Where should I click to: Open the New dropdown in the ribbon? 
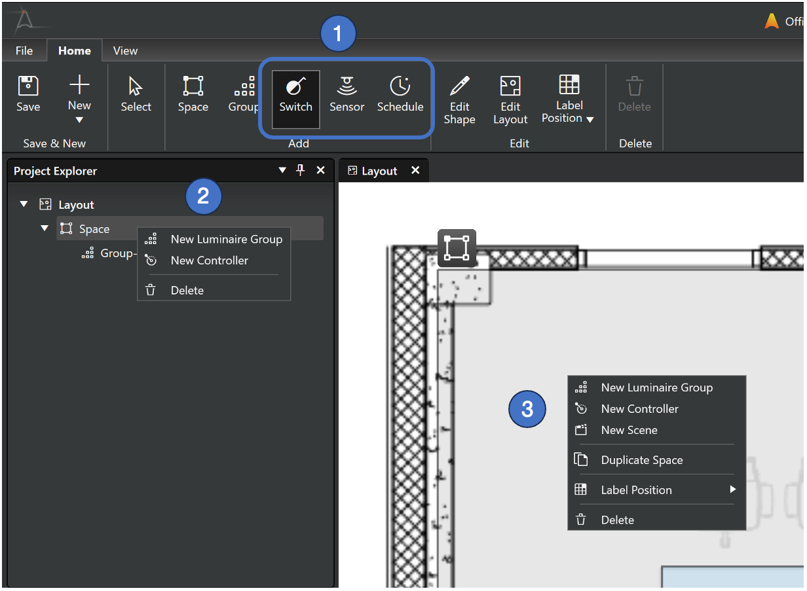coord(79,98)
